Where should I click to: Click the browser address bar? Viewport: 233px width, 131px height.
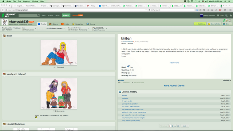coord(76,10)
